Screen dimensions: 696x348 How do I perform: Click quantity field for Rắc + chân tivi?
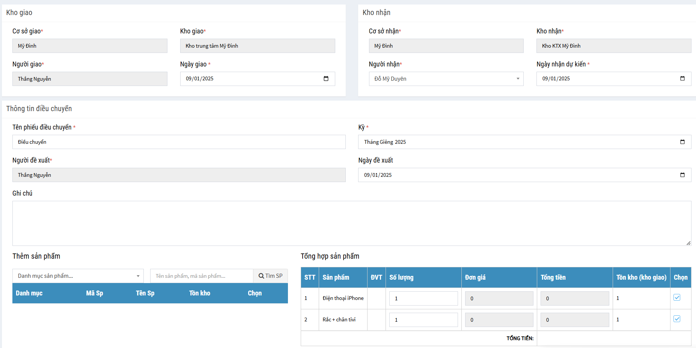coord(423,320)
